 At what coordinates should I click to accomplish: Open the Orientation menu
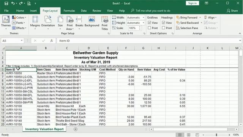point(48,23)
